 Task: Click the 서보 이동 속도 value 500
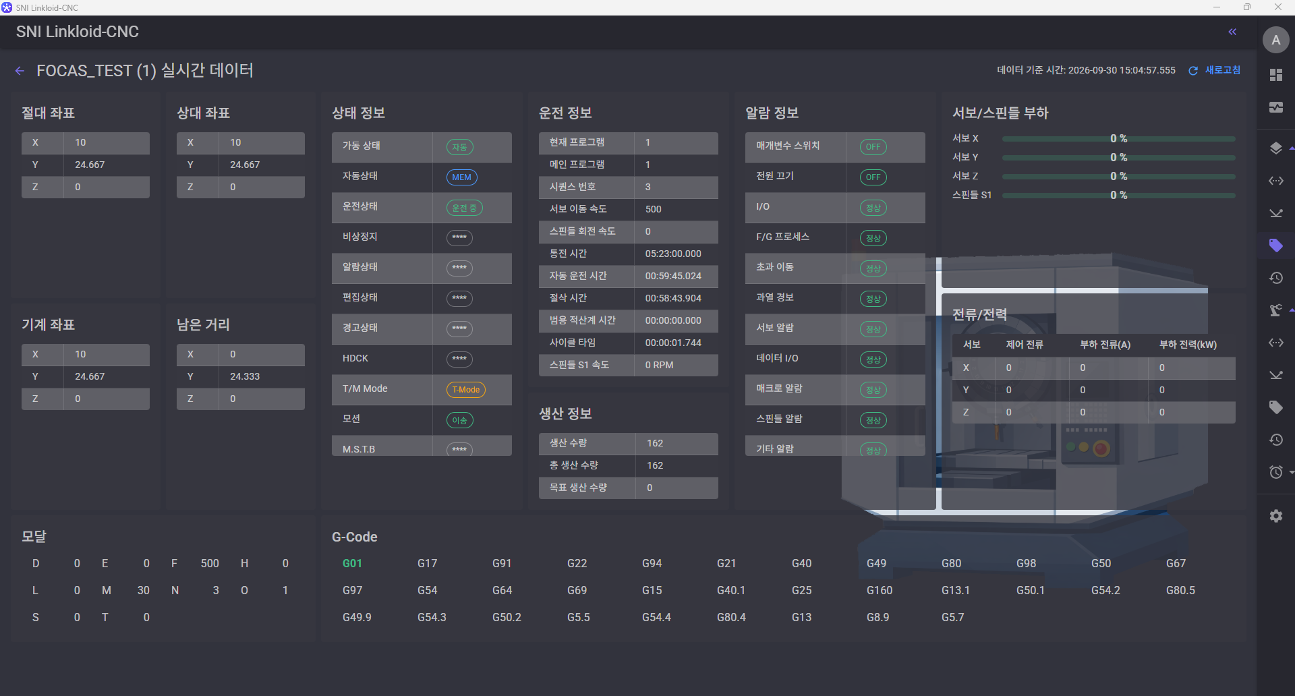pos(653,209)
